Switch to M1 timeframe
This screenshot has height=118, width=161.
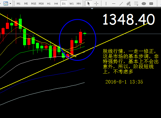(x=19, y=3)
